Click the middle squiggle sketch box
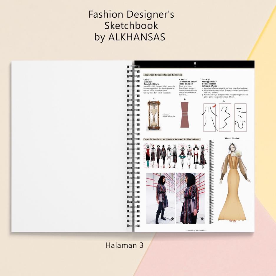 [x=225, y=118]
